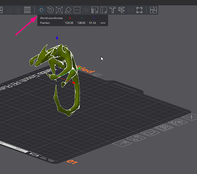
Task: Click the X position input field
Action: pos(70,23)
